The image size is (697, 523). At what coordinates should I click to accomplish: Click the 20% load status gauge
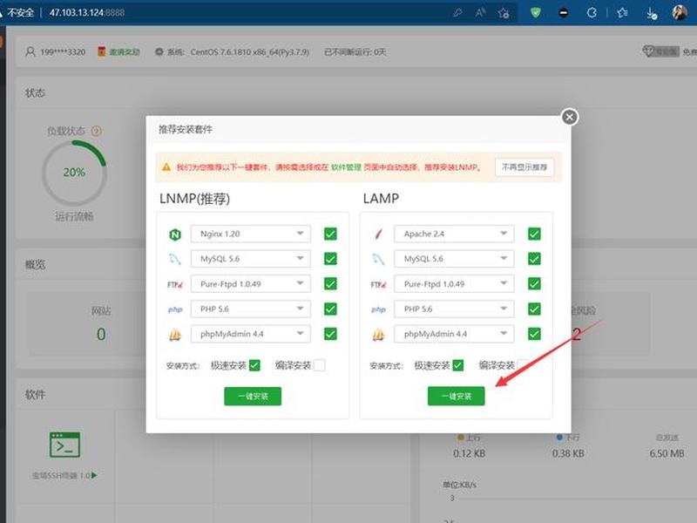tap(74, 173)
